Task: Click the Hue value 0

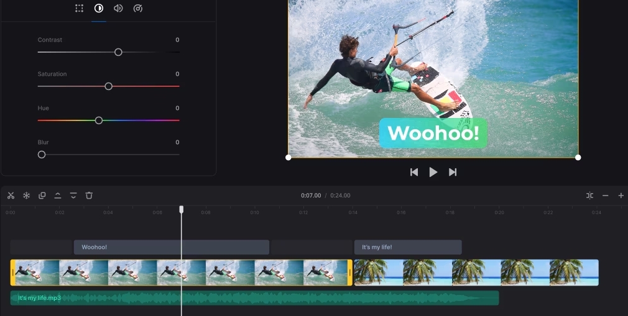Action: [x=177, y=108]
